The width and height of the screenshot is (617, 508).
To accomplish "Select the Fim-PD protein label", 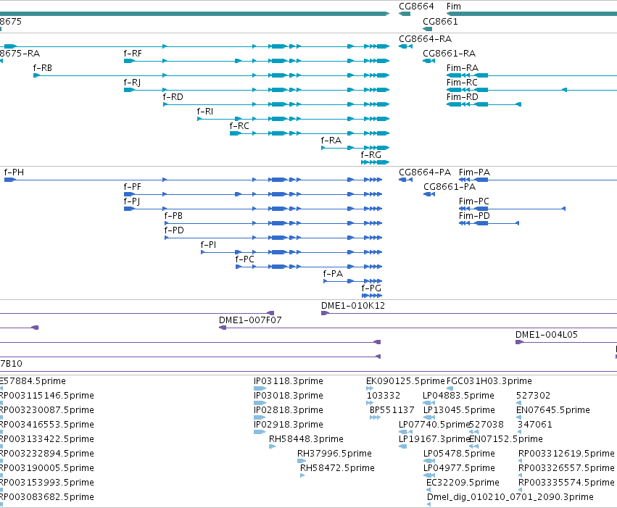I will [474, 216].
